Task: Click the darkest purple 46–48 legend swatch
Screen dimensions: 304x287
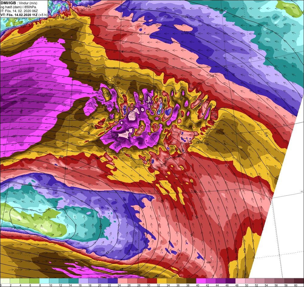Action: 231,281
